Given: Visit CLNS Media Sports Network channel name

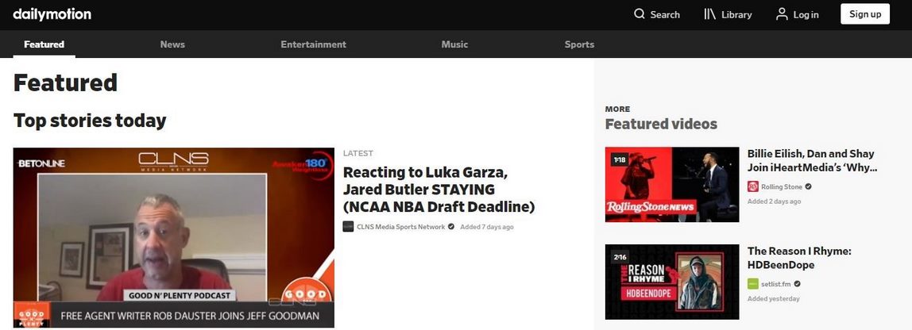Looking at the screenshot, I should click(400, 227).
